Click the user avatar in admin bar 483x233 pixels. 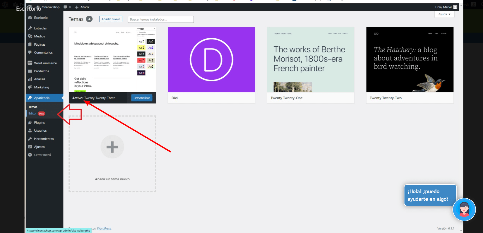pyautogui.click(x=455, y=7)
